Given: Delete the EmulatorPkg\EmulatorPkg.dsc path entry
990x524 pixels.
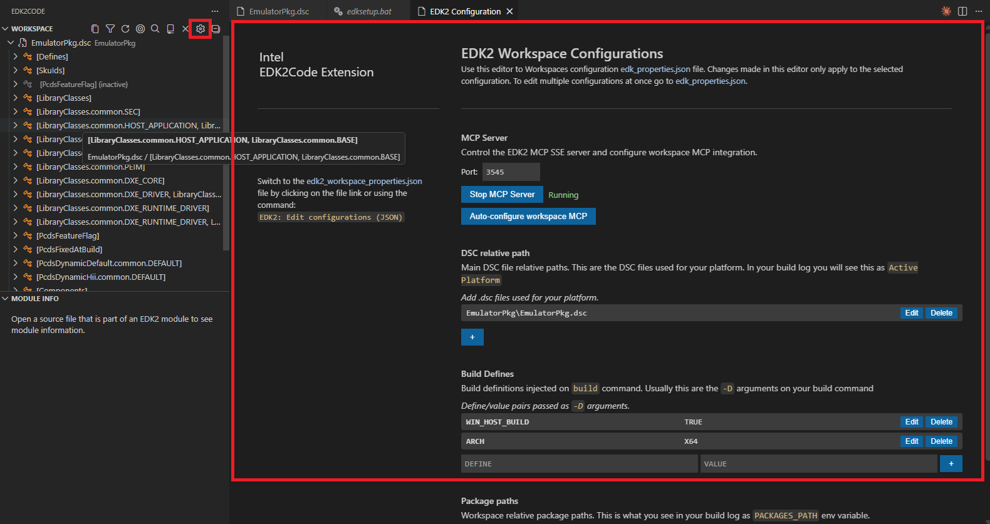Looking at the screenshot, I should point(941,313).
